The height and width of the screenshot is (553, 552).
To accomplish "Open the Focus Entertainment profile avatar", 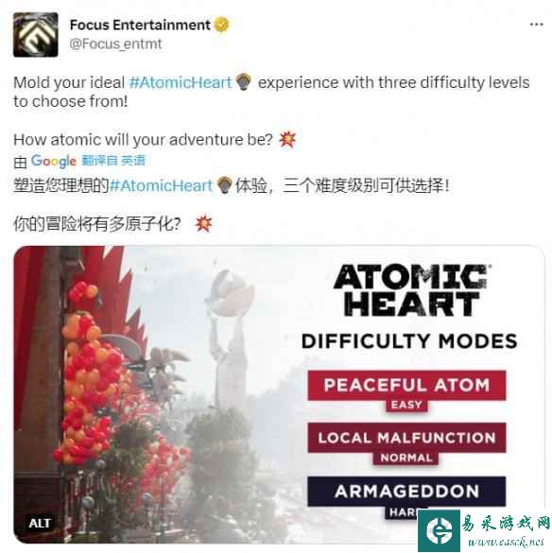I will coord(36,35).
